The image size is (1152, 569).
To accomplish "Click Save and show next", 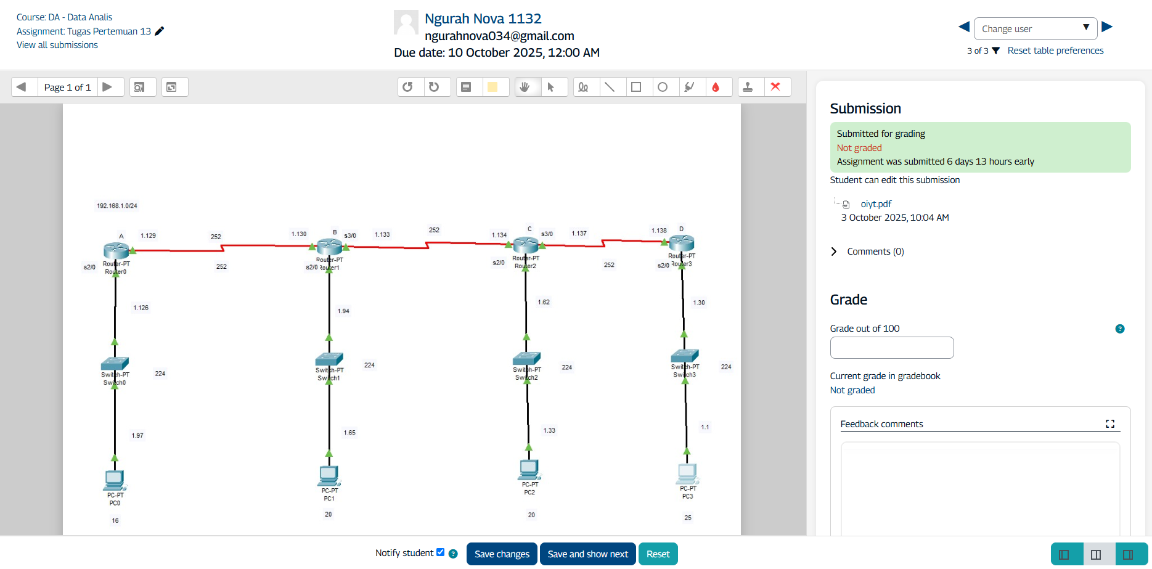I will click(587, 554).
